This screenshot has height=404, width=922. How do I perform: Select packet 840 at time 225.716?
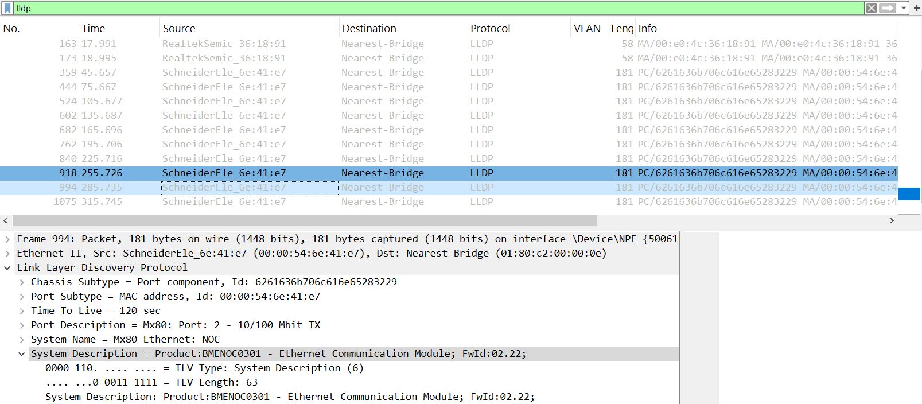click(x=449, y=158)
